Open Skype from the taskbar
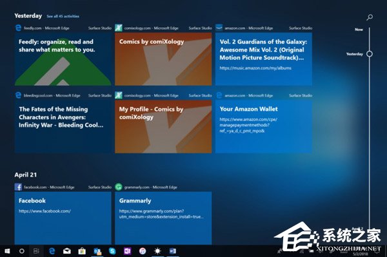 click(112, 251)
